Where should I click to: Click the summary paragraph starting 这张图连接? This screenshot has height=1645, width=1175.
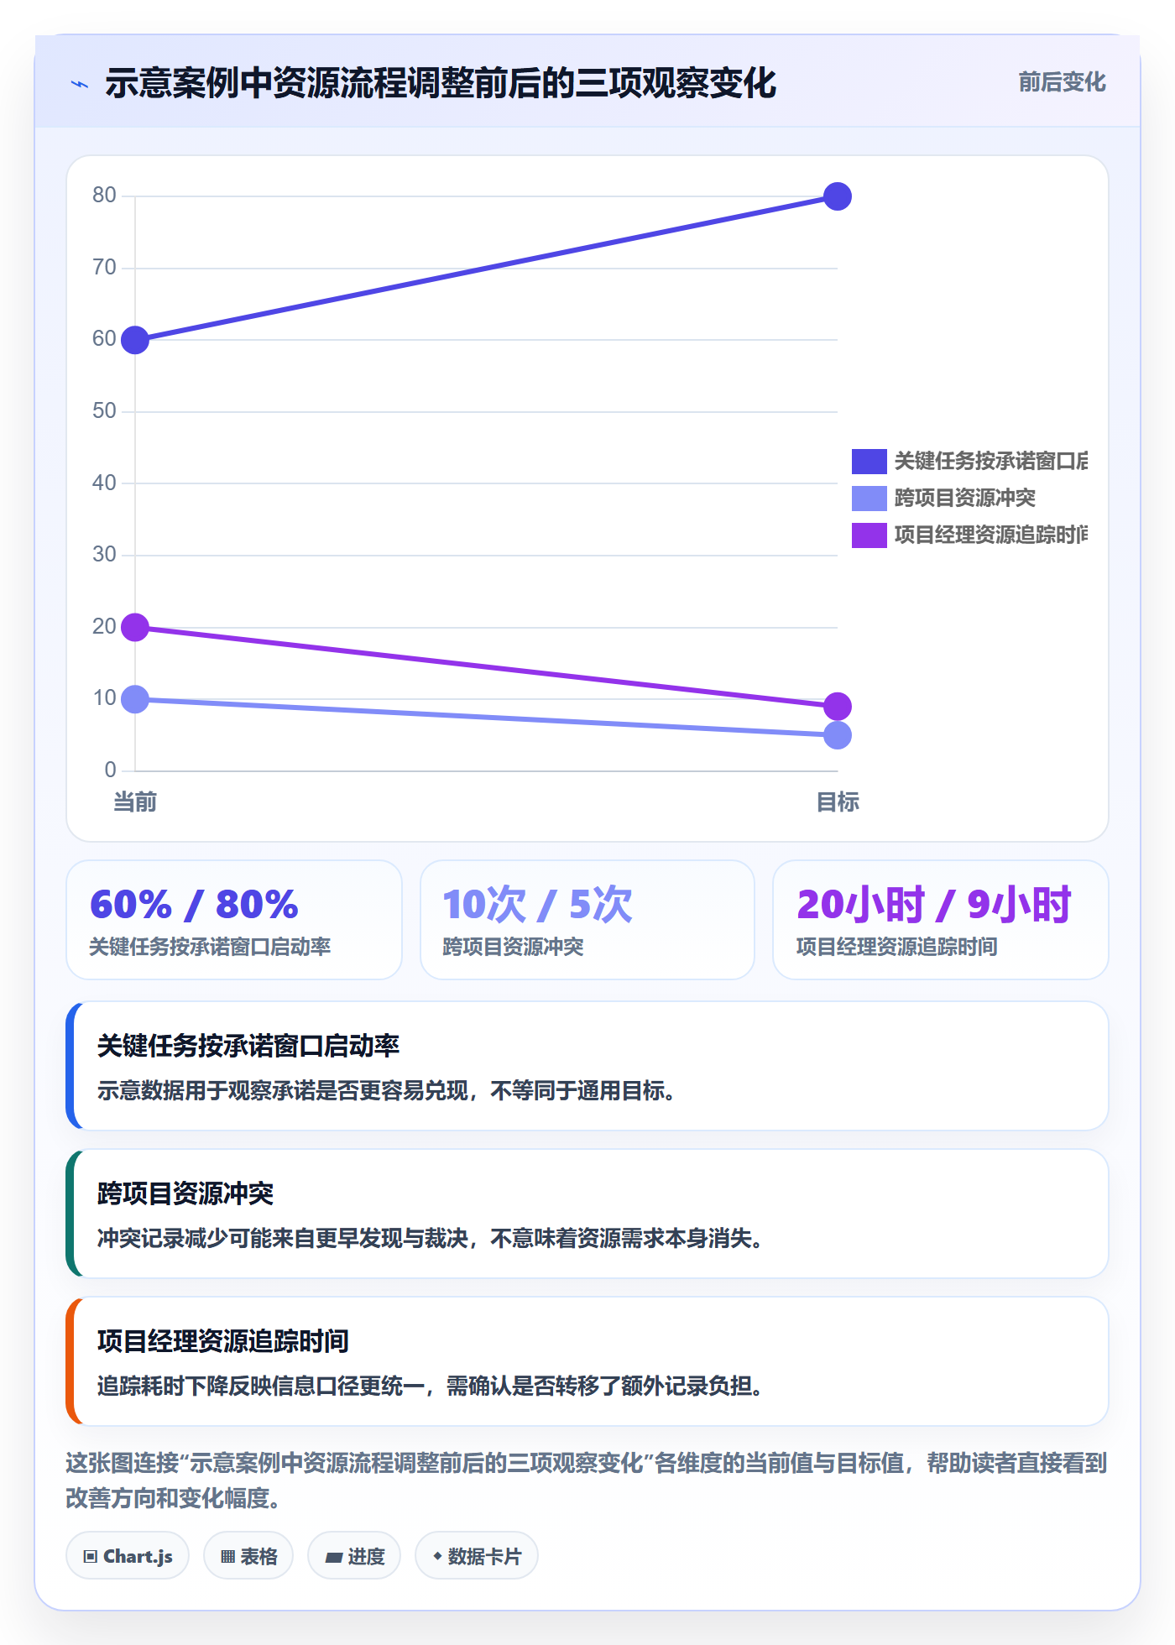[x=587, y=1480]
